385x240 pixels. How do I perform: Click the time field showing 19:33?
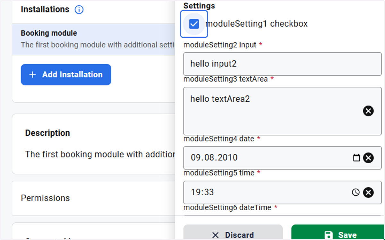click(282, 192)
